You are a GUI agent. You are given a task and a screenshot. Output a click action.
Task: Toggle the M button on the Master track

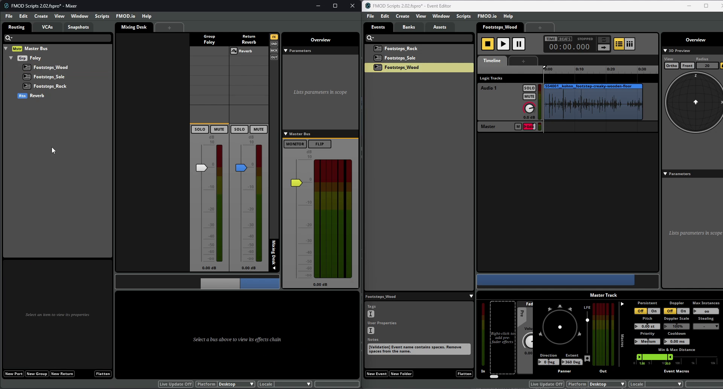518,127
